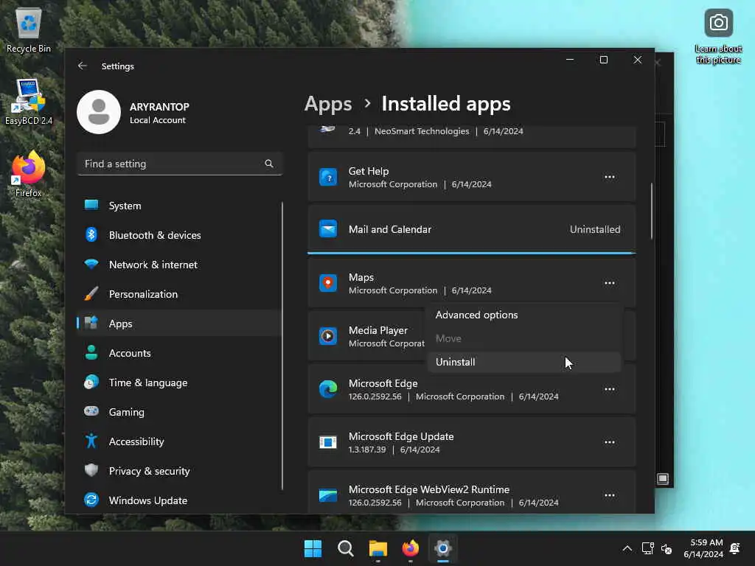Screen dimensions: 755x566
Task: Open the Firefox desktop shortcut
Action: tap(29, 174)
